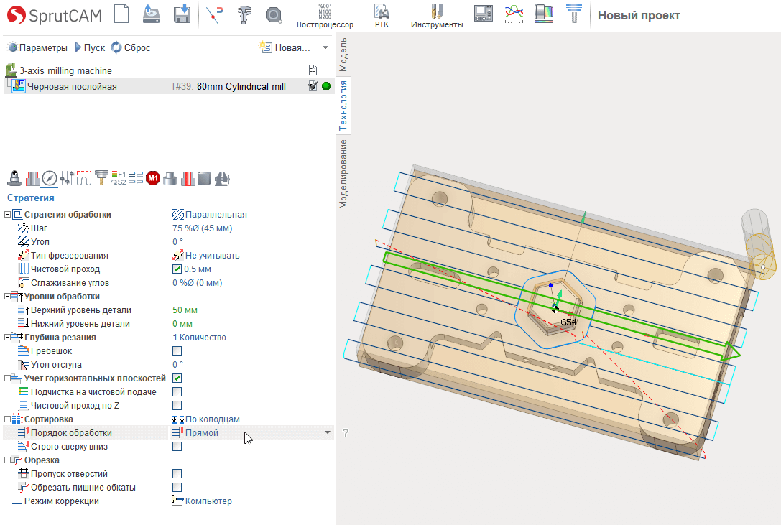Enable Чистовой проход по Z
Viewport: 781px width, 525px height.
pyautogui.click(x=177, y=406)
